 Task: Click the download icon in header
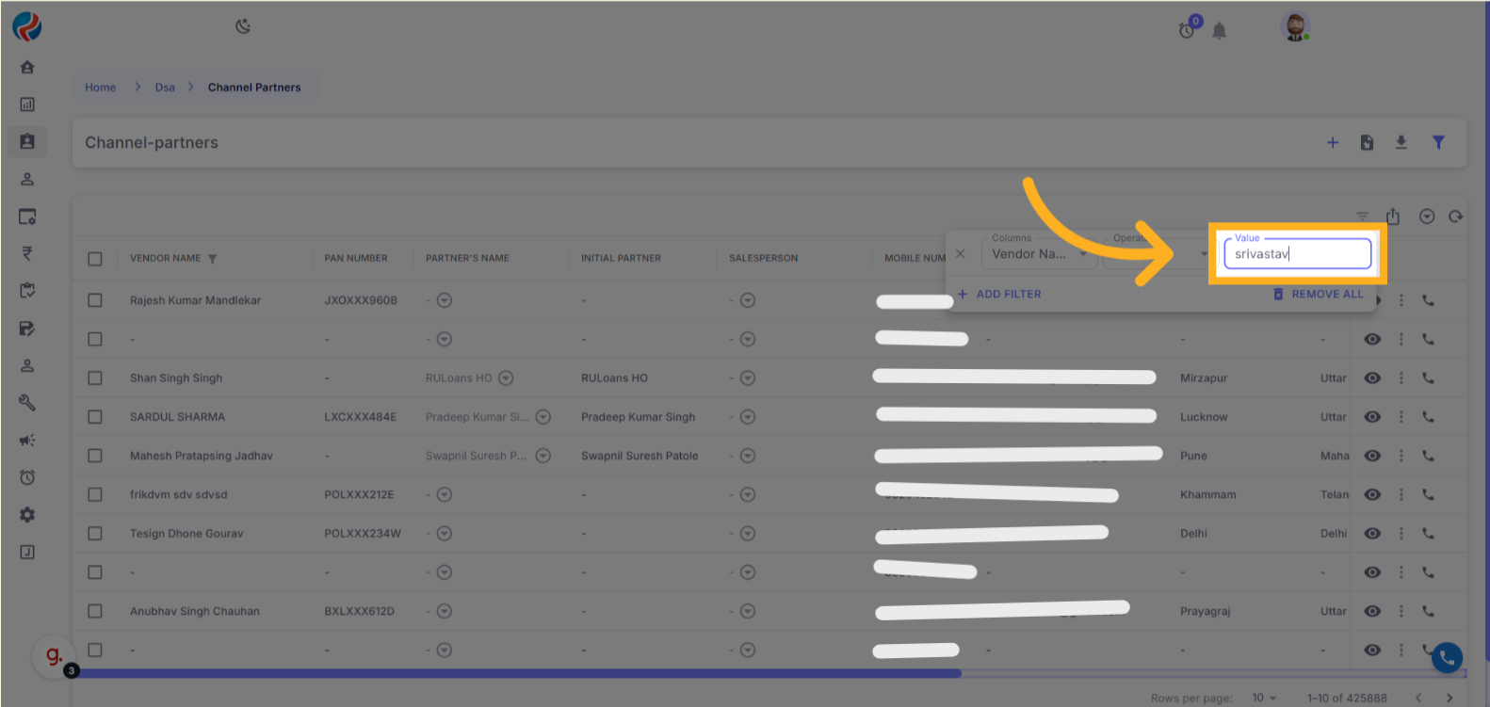[1401, 142]
